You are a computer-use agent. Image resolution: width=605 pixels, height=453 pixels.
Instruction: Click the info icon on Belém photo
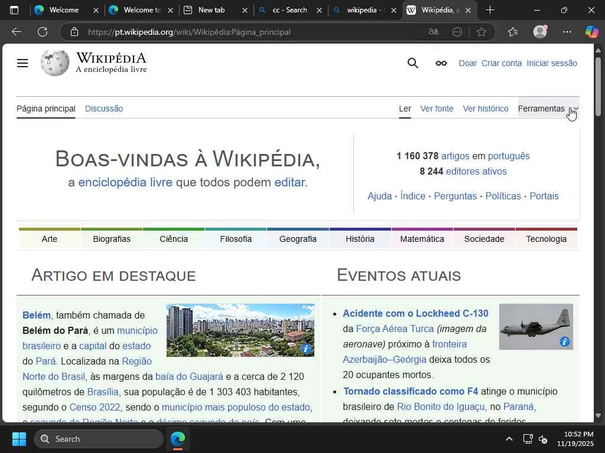(x=305, y=349)
